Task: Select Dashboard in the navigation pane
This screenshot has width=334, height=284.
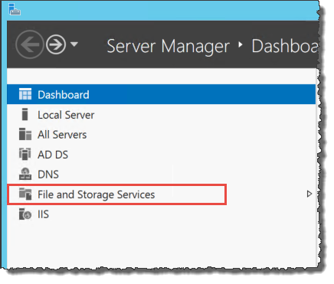Action: [161, 94]
